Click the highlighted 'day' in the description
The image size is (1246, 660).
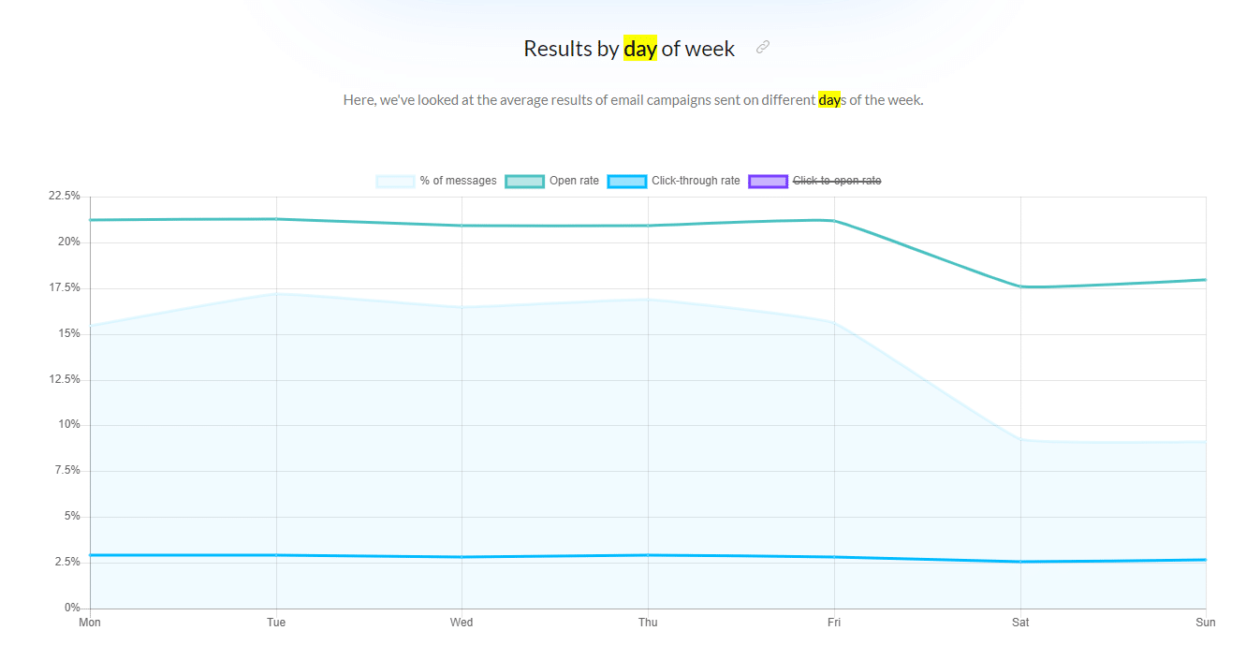coord(828,99)
